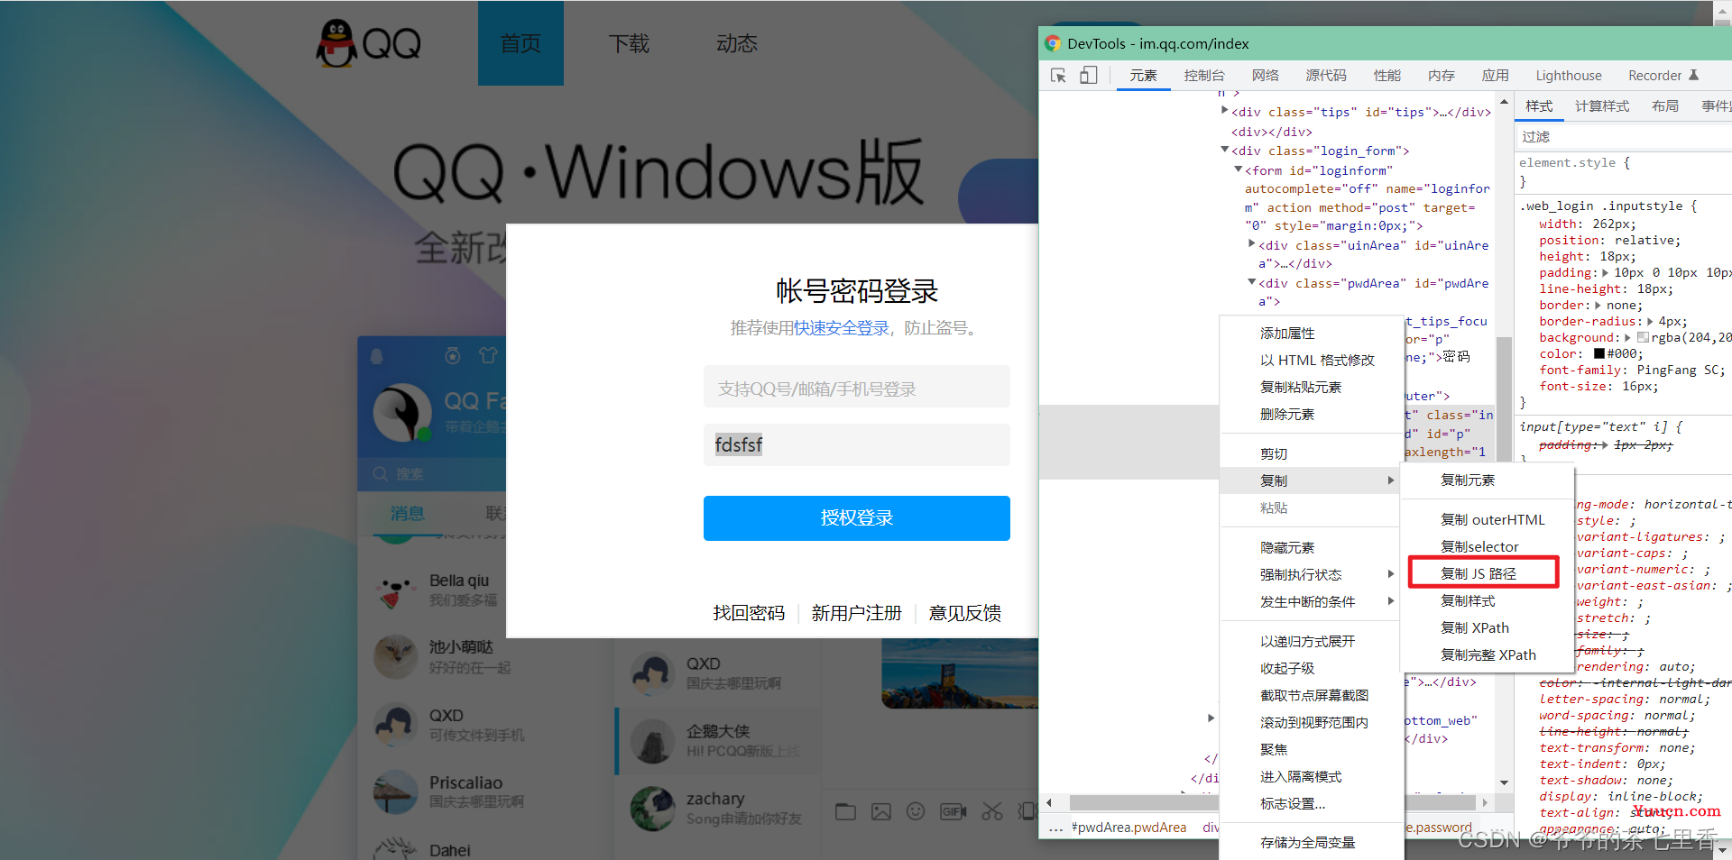Viewport: 1732px width, 860px height.
Task: Open the 找回密码 link
Action: click(x=749, y=613)
